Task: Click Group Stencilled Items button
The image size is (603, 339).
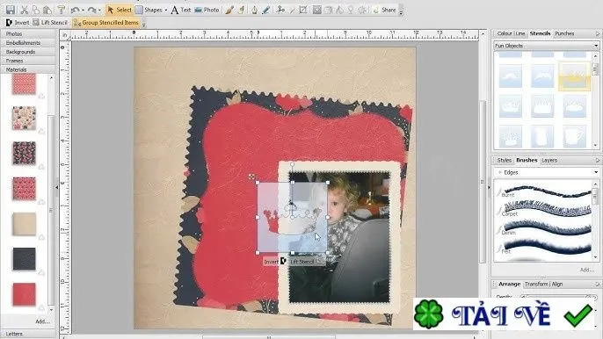Action: click(x=105, y=23)
